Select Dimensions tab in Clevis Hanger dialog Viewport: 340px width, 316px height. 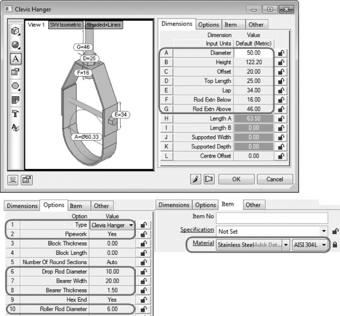177,24
